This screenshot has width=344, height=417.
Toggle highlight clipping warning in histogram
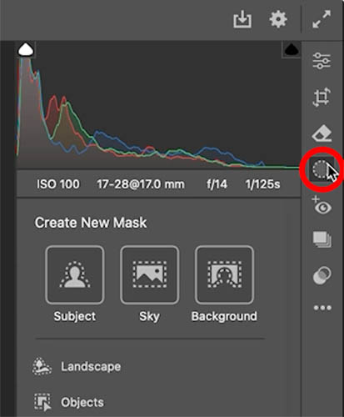click(292, 49)
